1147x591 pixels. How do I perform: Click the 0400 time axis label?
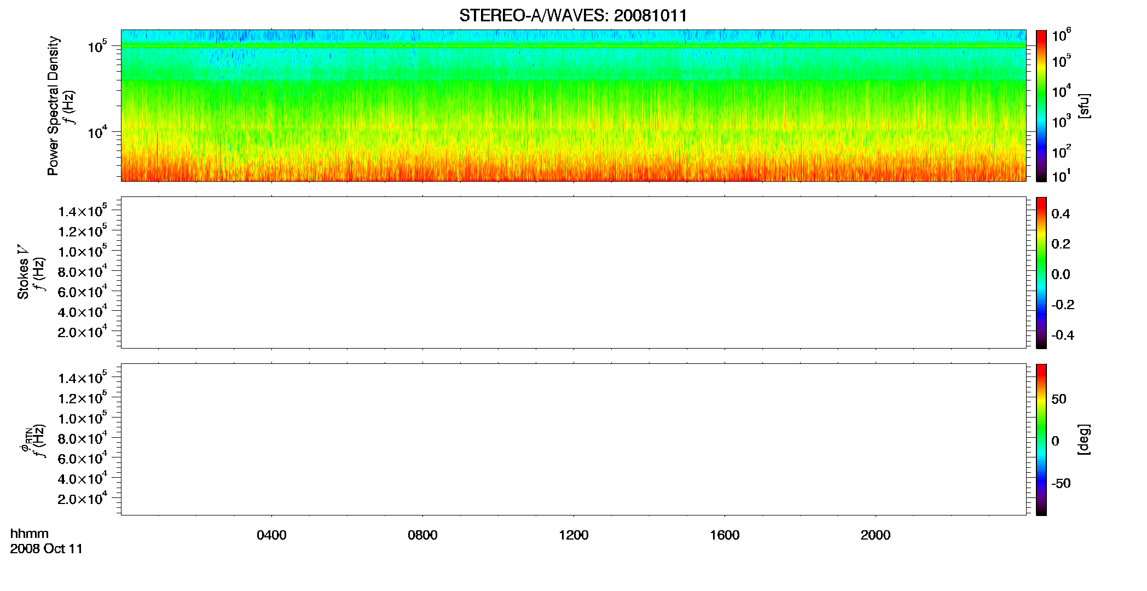[271, 535]
